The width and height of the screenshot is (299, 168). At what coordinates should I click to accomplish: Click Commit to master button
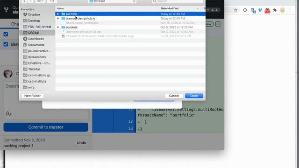46,127
